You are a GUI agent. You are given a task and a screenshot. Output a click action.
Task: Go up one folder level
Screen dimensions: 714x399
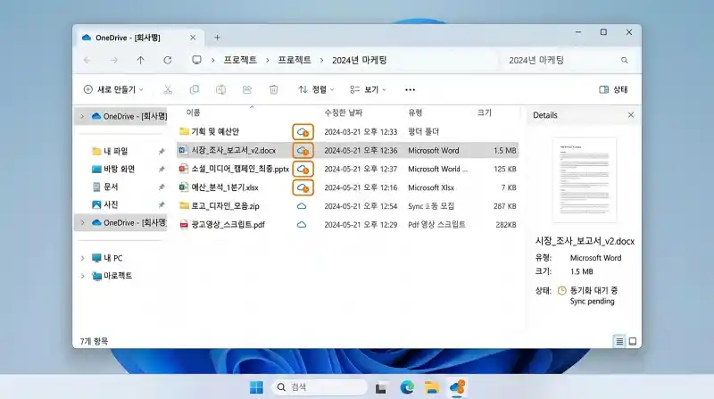coord(141,60)
